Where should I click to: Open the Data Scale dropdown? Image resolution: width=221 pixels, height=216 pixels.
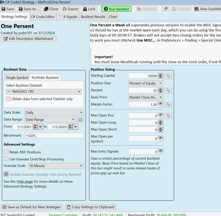pos(54,112)
